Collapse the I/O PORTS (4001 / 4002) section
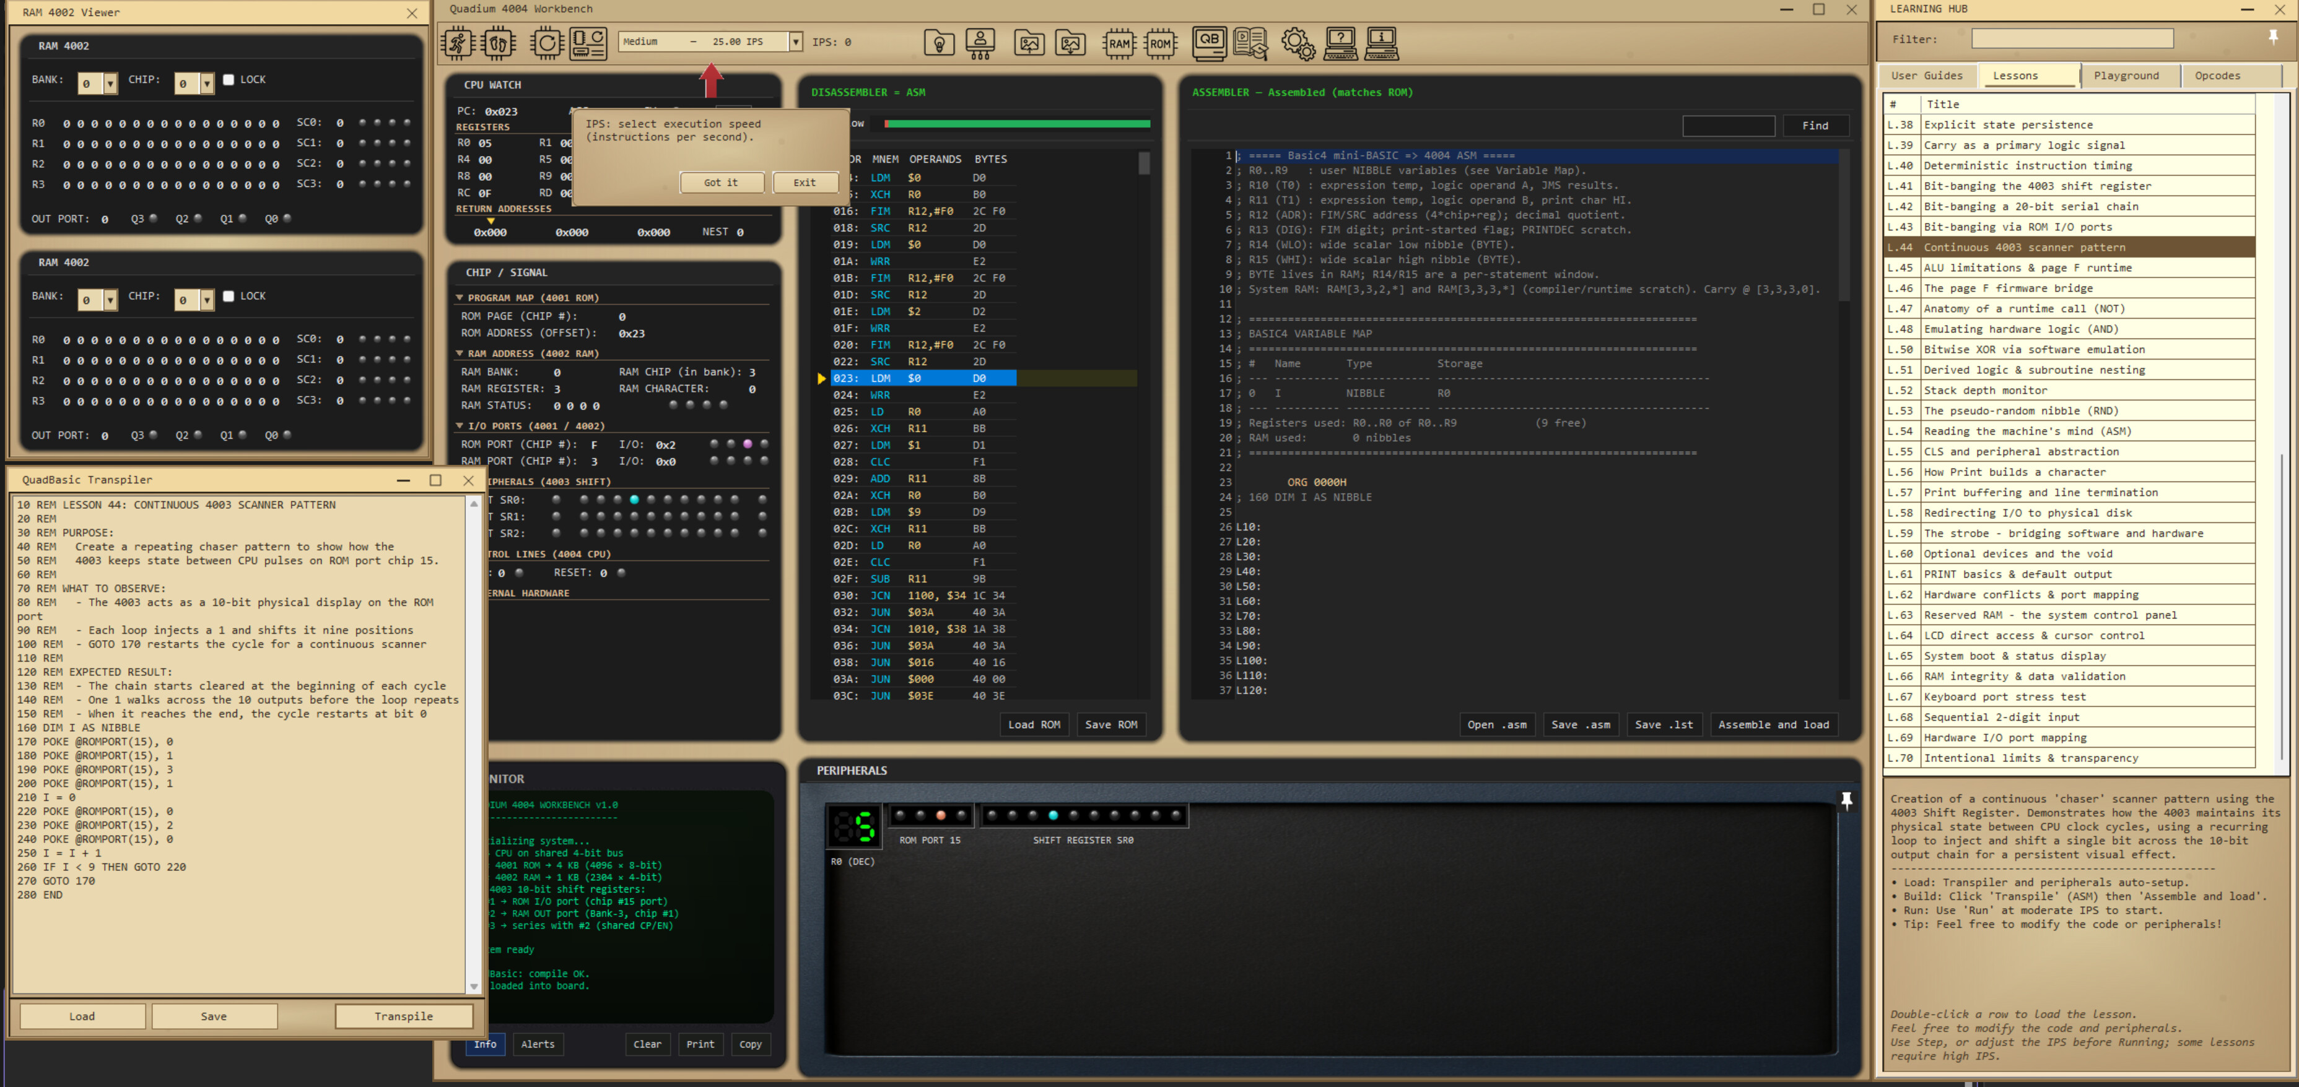Viewport: 2299px width, 1087px height. pyautogui.click(x=460, y=425)
